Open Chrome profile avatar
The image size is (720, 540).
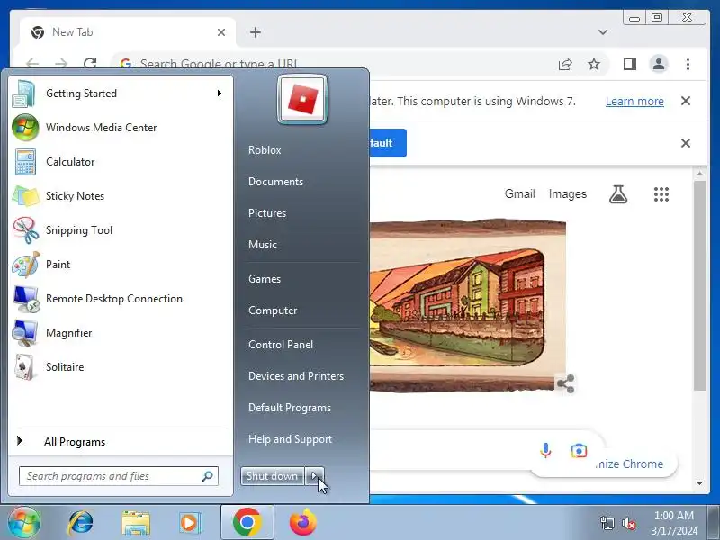coord(659,64)
